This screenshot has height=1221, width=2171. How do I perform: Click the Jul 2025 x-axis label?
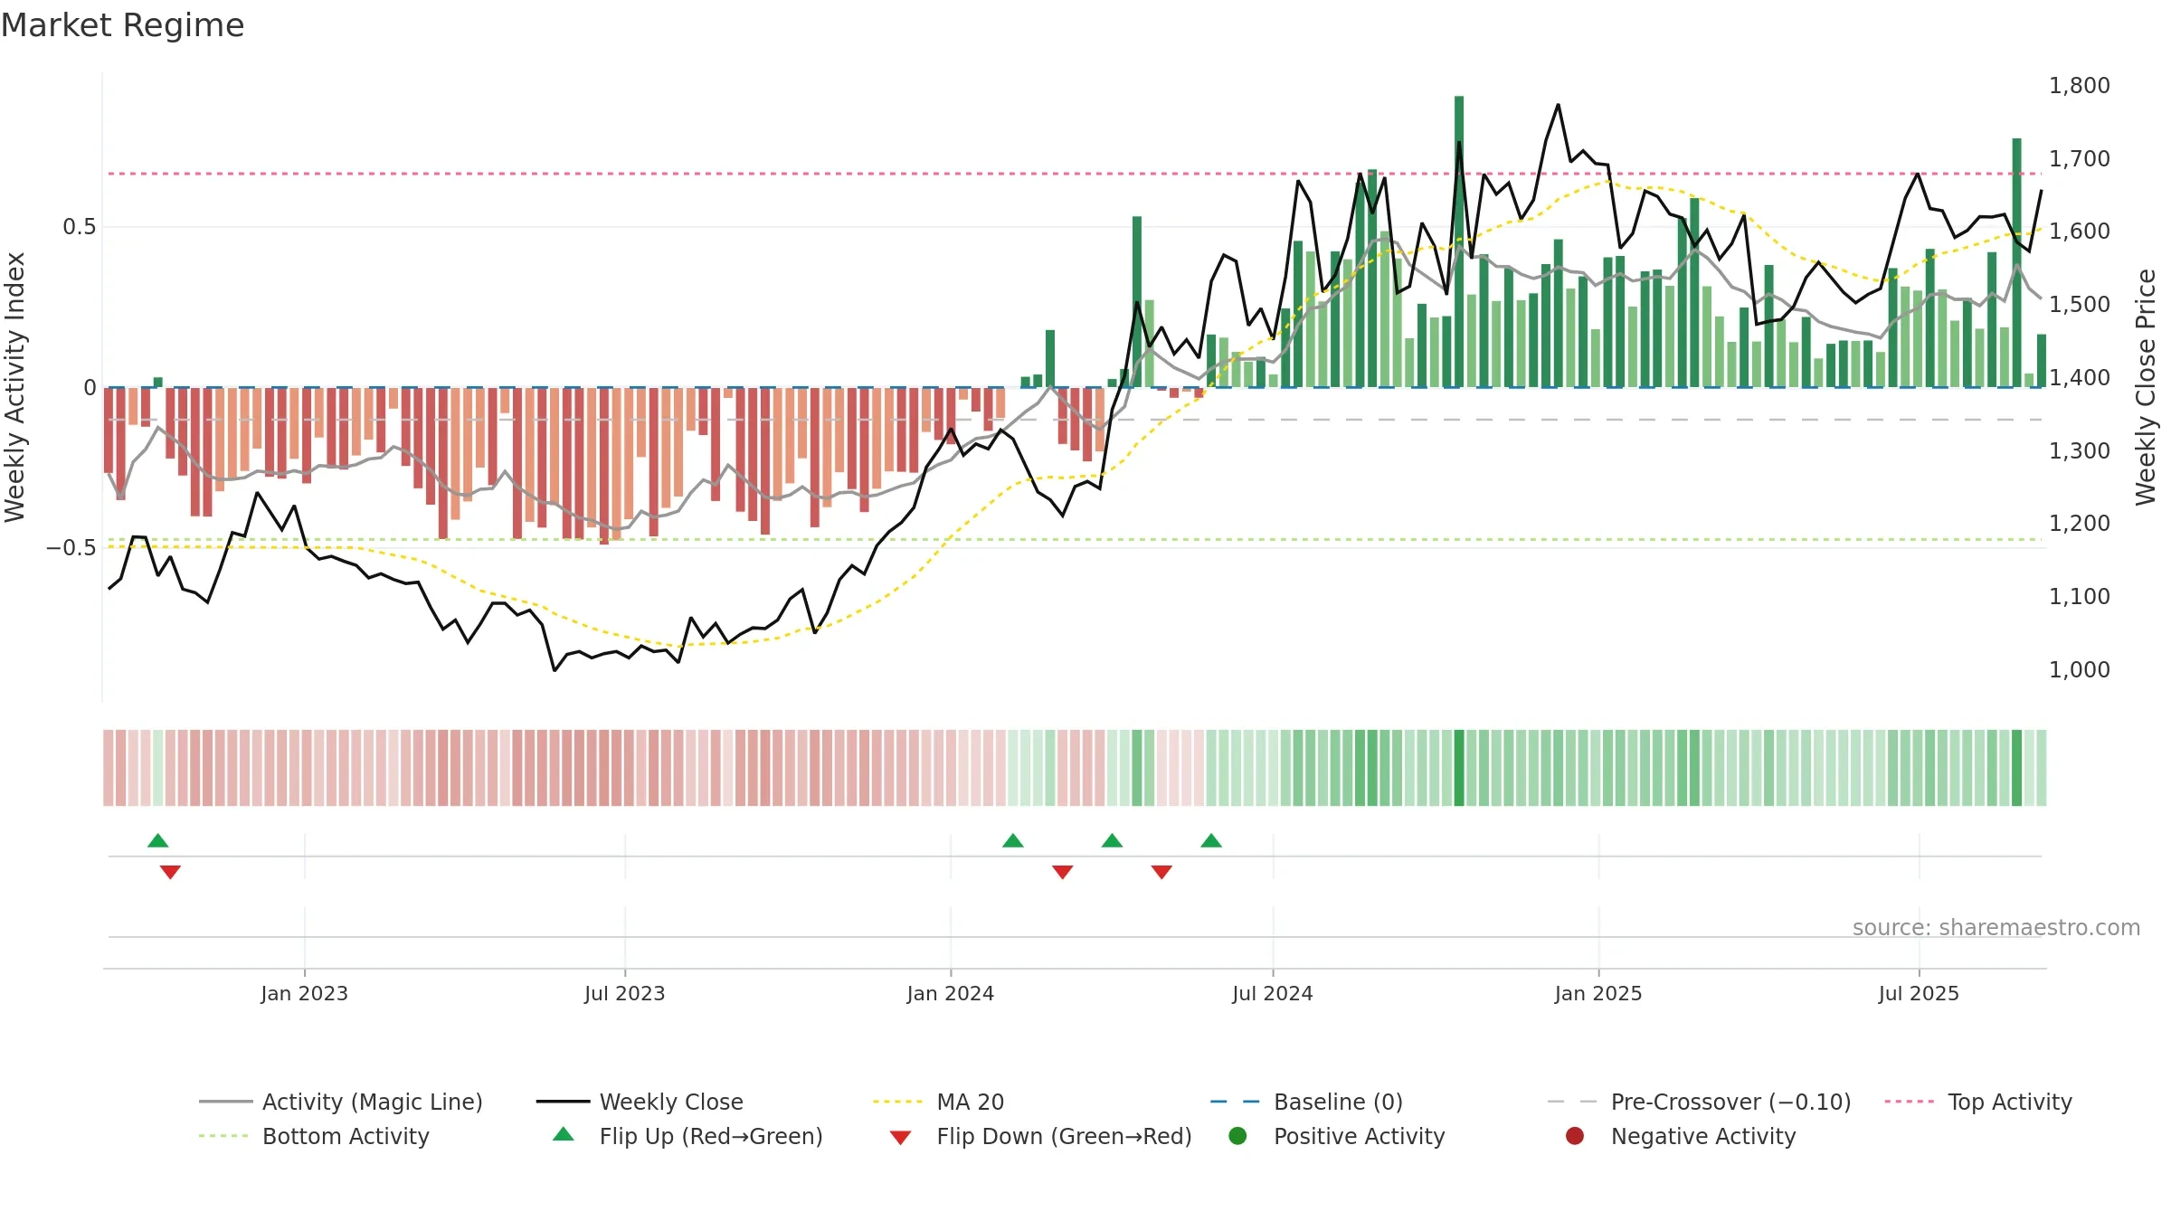pyautogui.click(x=1919, y=993)
